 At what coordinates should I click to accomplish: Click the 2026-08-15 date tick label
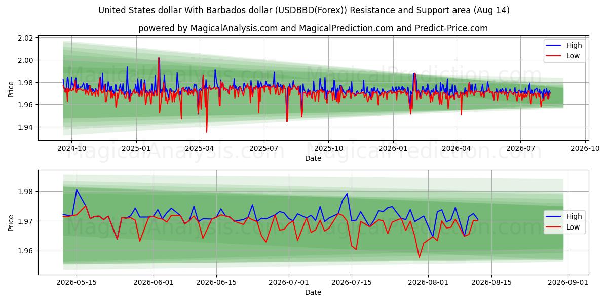pyautogui.click(x=491, y=282)
